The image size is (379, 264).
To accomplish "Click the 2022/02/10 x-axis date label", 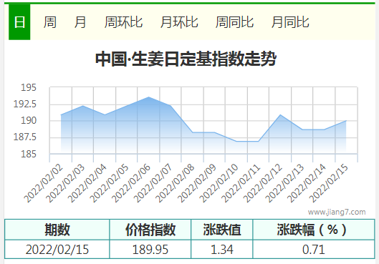I will pyautogui.click(x=219, y=183).
